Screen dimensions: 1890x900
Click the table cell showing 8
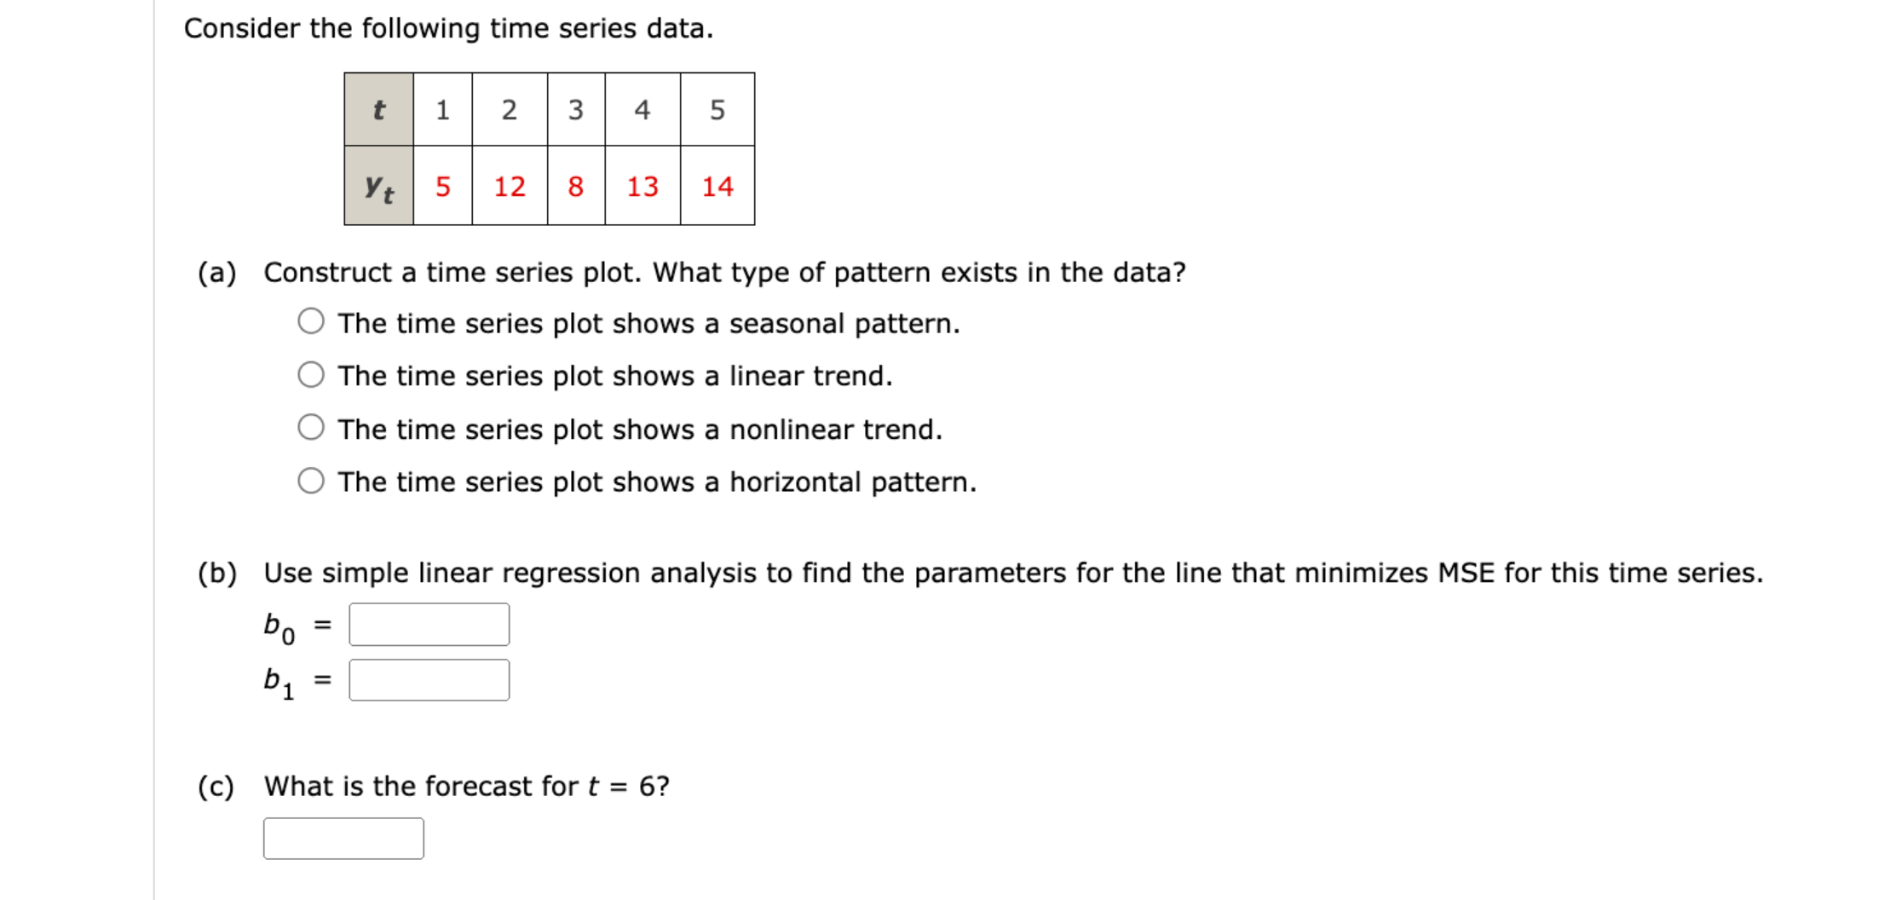coord(576,187)
